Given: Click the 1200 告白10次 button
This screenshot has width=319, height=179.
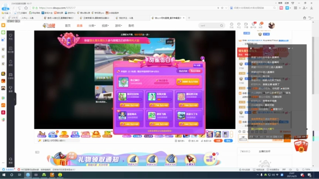Looking at the screenshot, I should click(x=159, y=124).
